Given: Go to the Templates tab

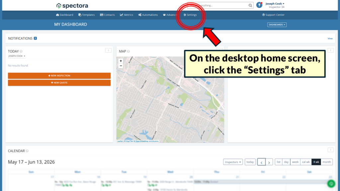Looking at the screenshot, I should [87, 15].
